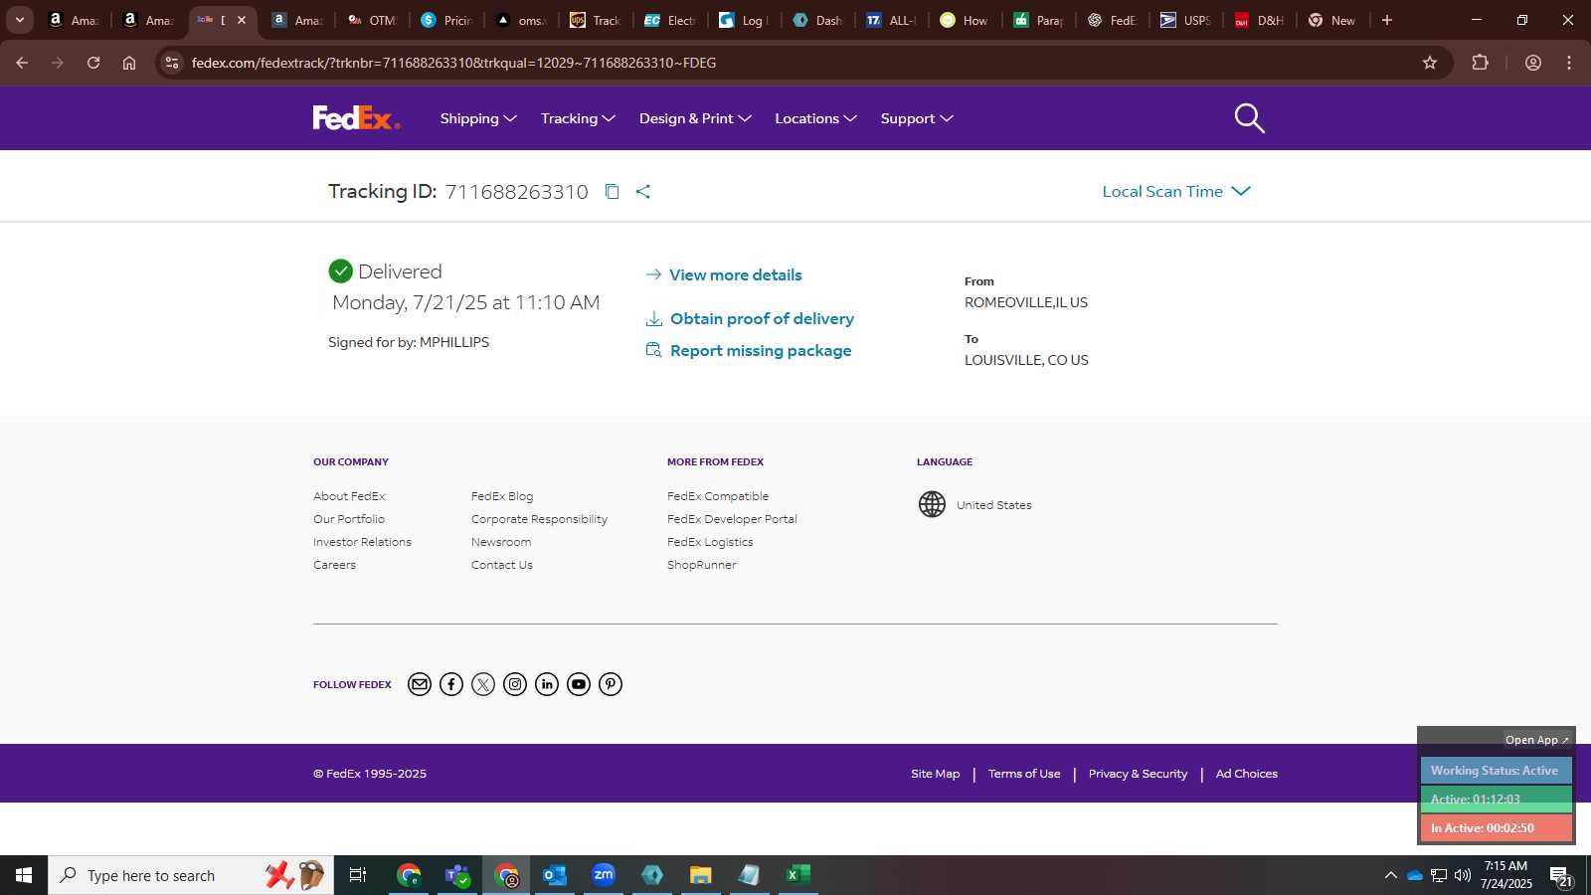This screenshot has width=1591, height=895.
Task: Share tracking via the share icon
Action: click(643, 192)
